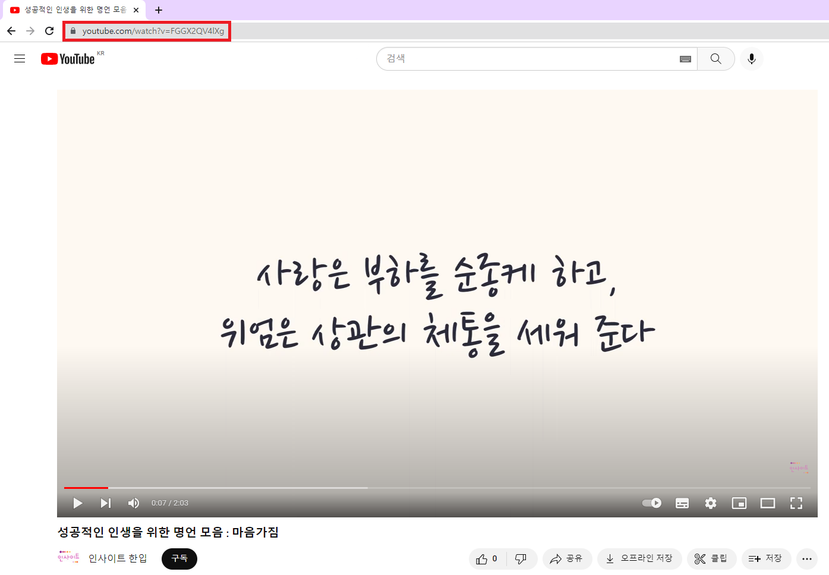The height and width of the screenshot is (575, 829).
Task: Visit the 인사이트 한입 channel link
Action: point(117,558)
